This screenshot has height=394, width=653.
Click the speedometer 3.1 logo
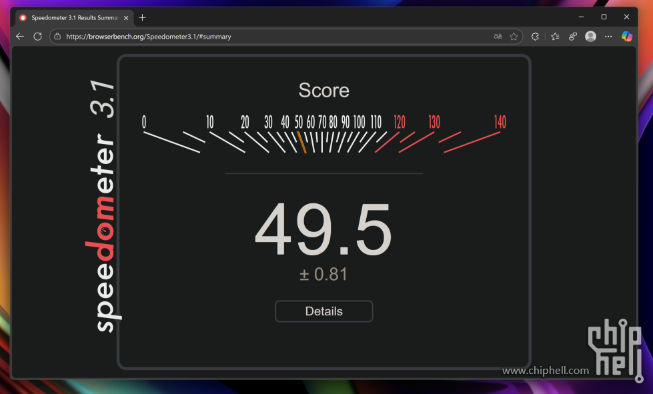pyautogui.click(x=103, y=206)
